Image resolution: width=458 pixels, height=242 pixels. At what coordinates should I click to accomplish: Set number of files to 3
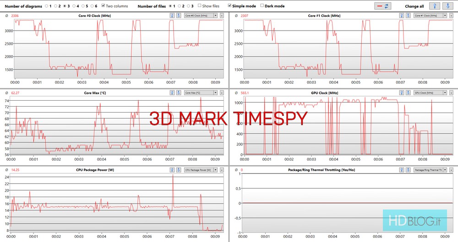pyautogui.click(x=188, y=6)
